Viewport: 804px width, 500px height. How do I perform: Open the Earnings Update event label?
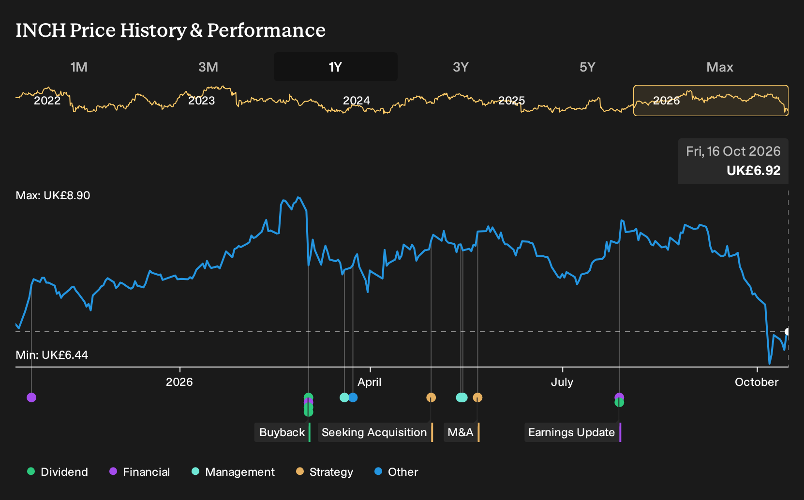click(573, 432)
